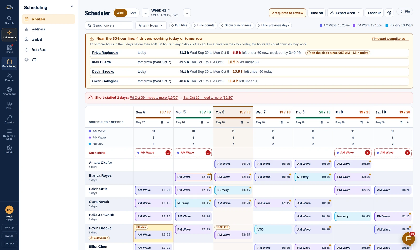Open Ines Duarte driver link
Image resolution: width=420 pixels, height=250 pixels.
point(101,62)
